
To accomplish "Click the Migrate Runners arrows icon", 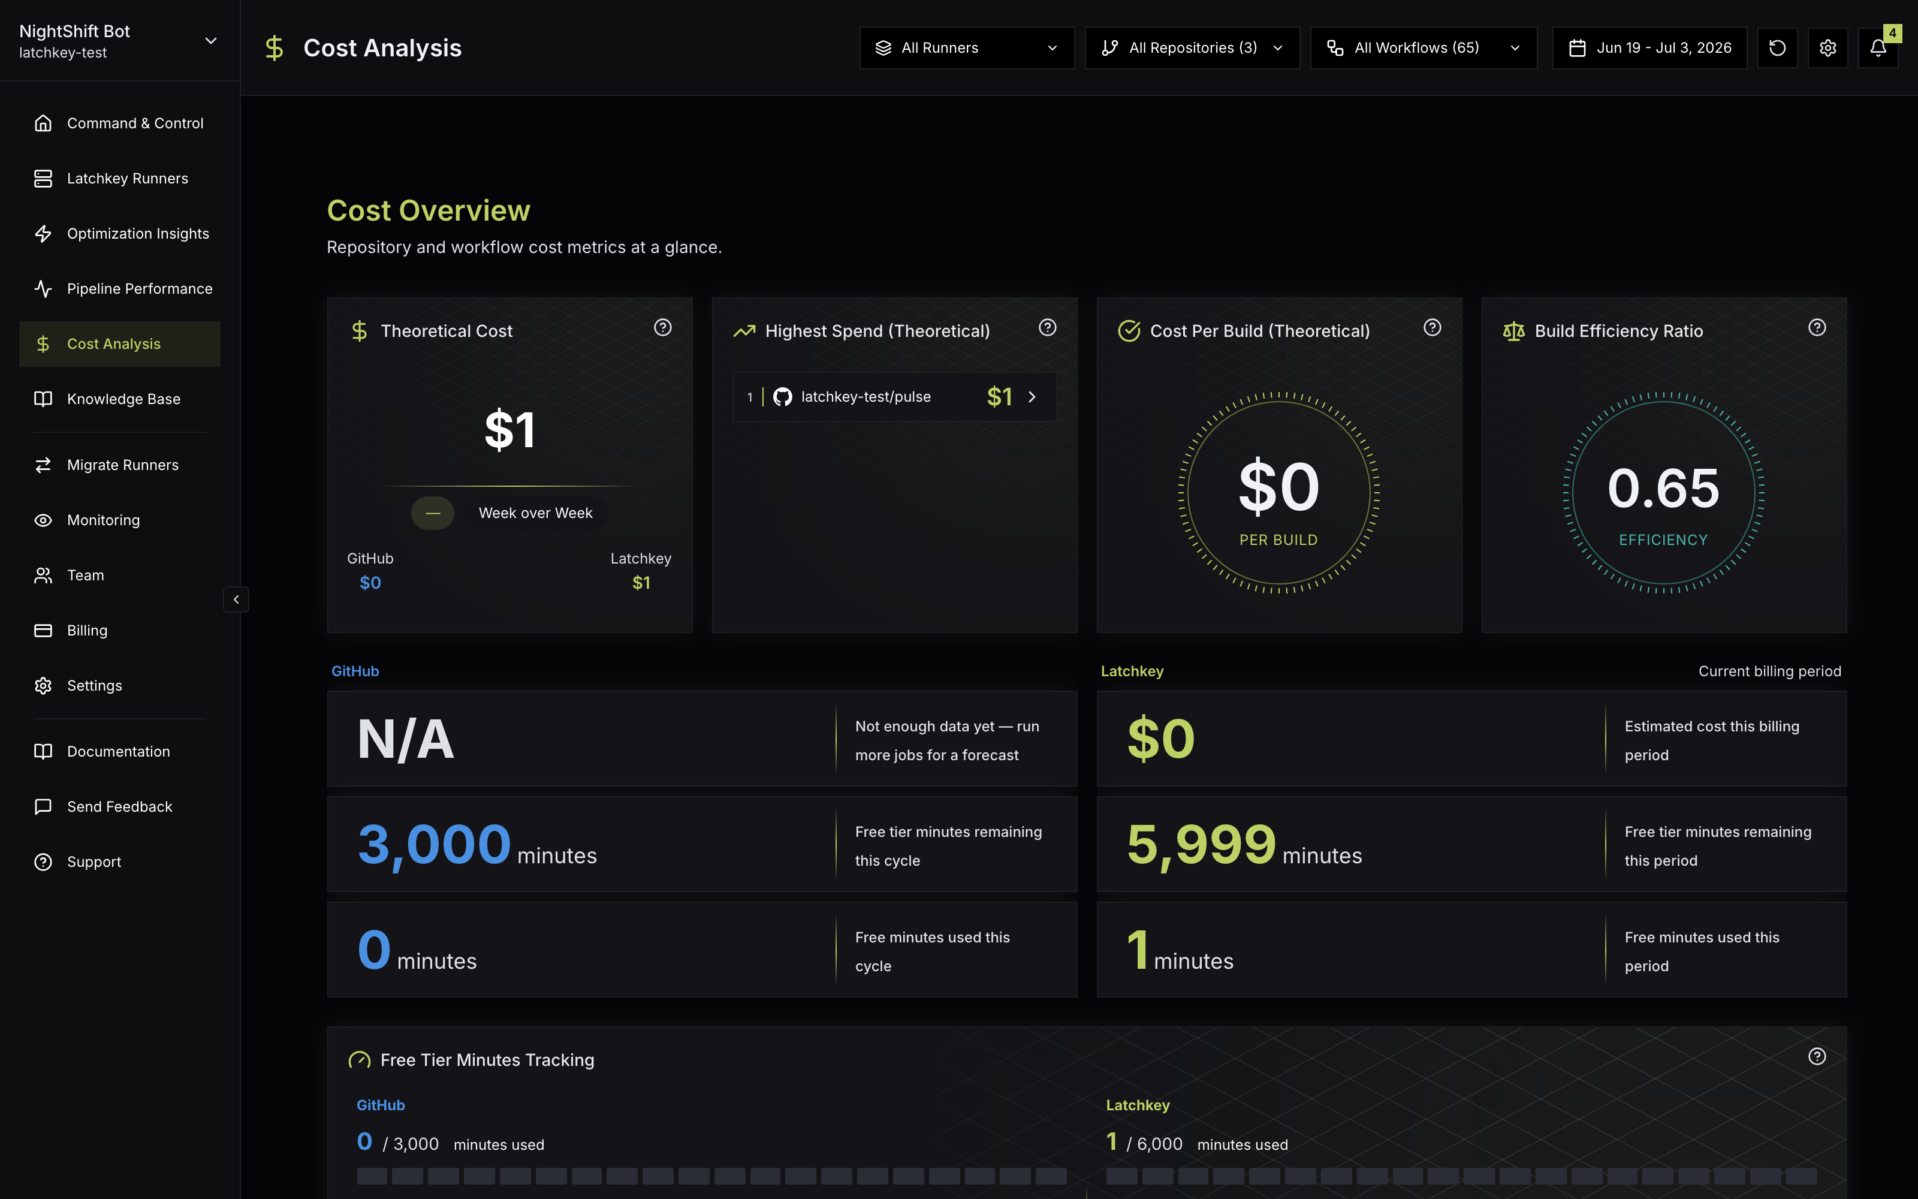I will click(43, 465).
